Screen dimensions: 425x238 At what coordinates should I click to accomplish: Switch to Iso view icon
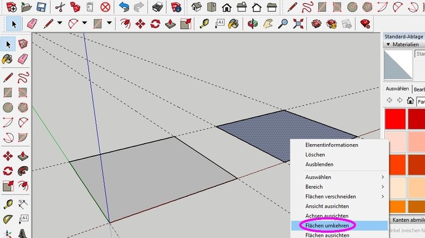tap(197, 7)
